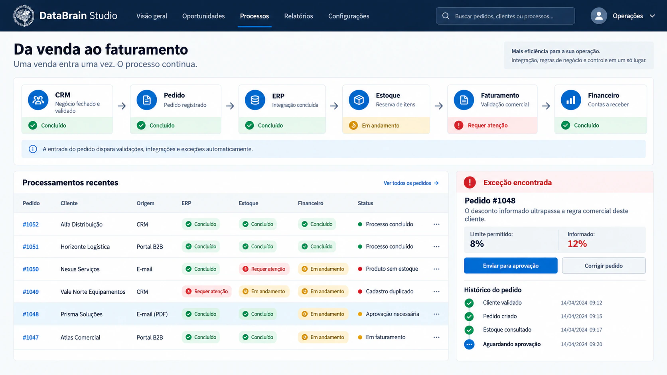This screenshot has height=375, width=667.
Task: Click the Status column header
Action: pos(365,203)
